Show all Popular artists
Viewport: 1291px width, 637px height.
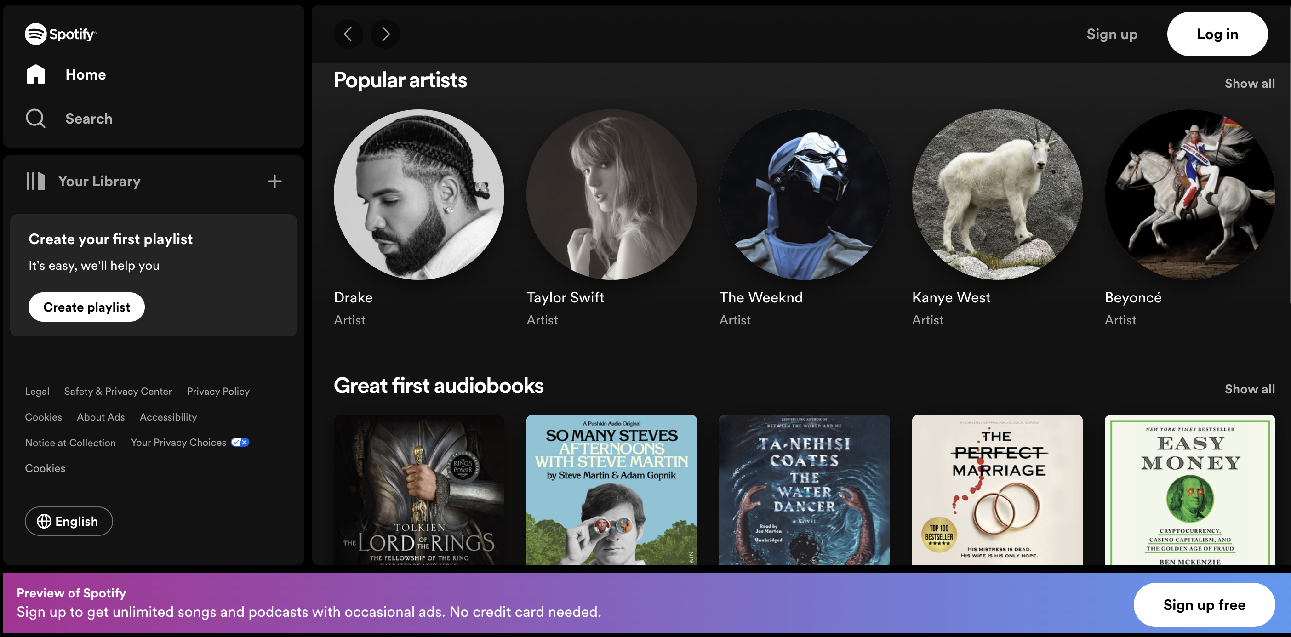point(1250,84)
